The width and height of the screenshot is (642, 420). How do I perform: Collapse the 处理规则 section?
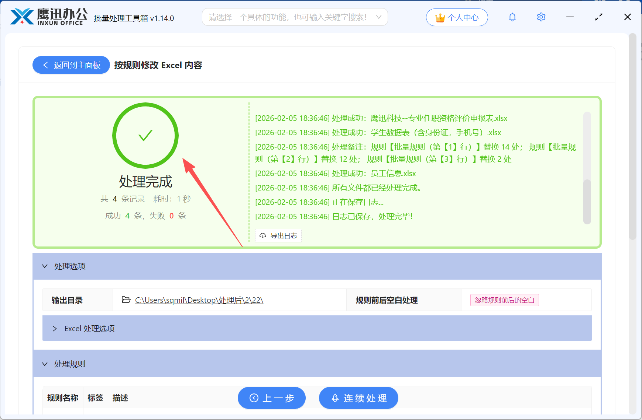point(45,364)
